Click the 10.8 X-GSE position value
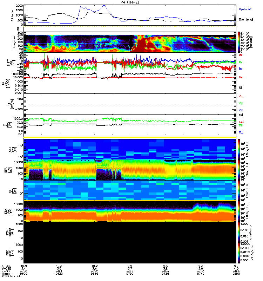 pos(24,266)
